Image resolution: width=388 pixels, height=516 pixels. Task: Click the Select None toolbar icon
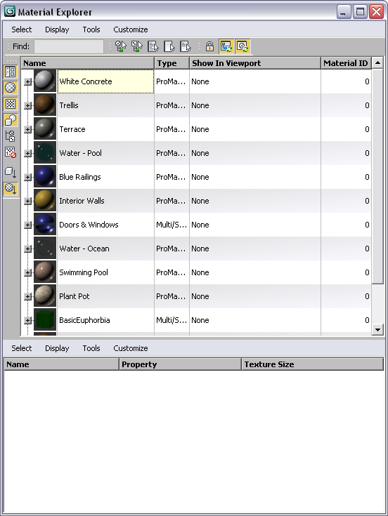(169, 46)
